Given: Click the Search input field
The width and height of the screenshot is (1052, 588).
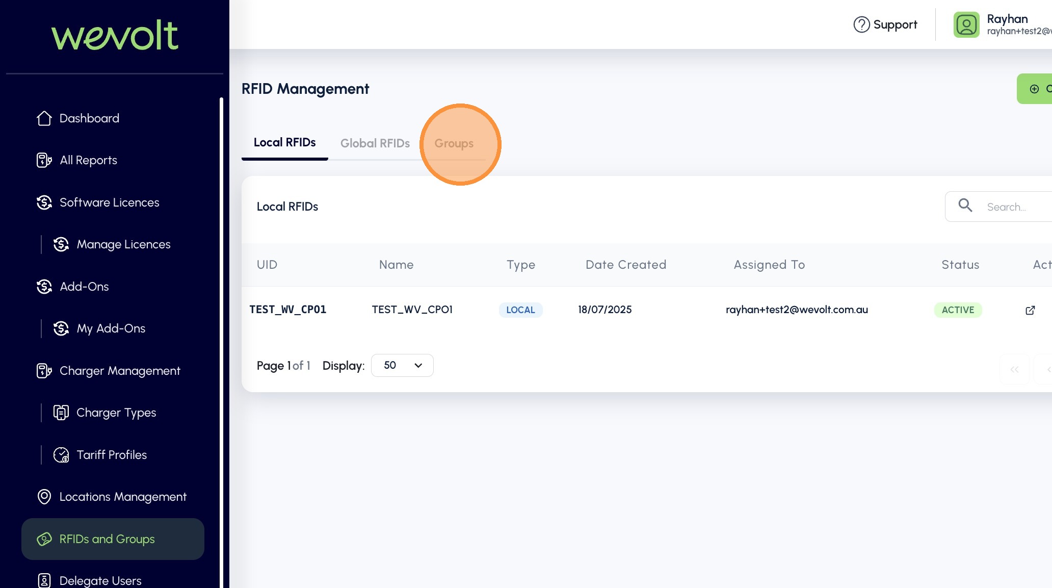Looking at the screenshot, I should [998, 207].
